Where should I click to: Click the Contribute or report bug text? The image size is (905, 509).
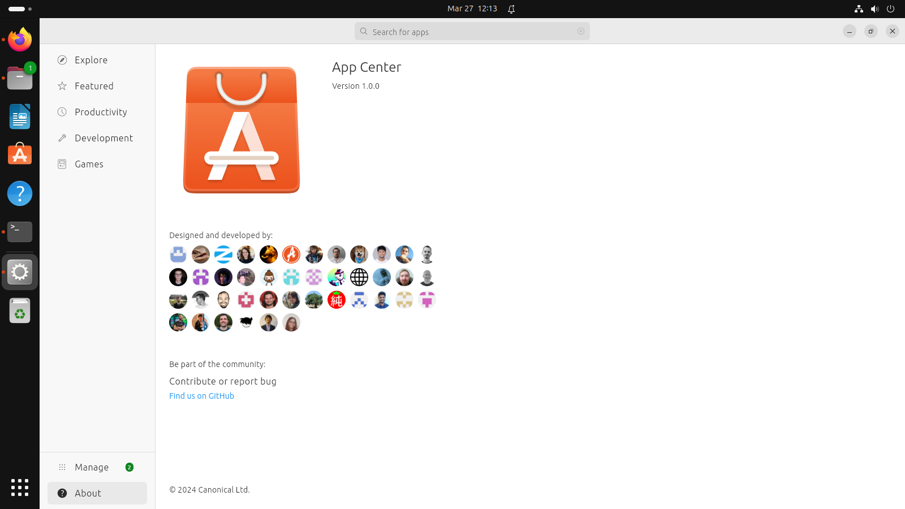223,381
